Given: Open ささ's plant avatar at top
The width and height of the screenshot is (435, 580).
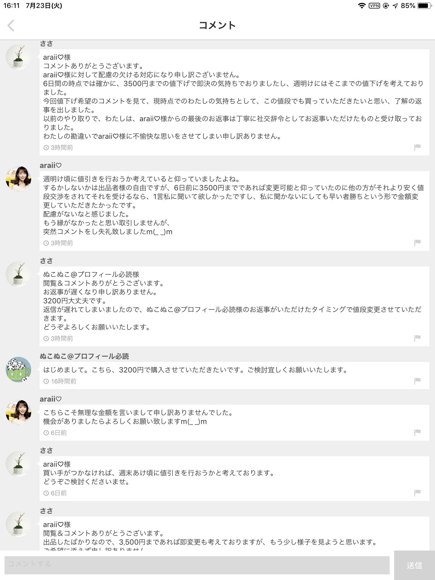Looking at the screenshot, I should (x=18, y=57).
